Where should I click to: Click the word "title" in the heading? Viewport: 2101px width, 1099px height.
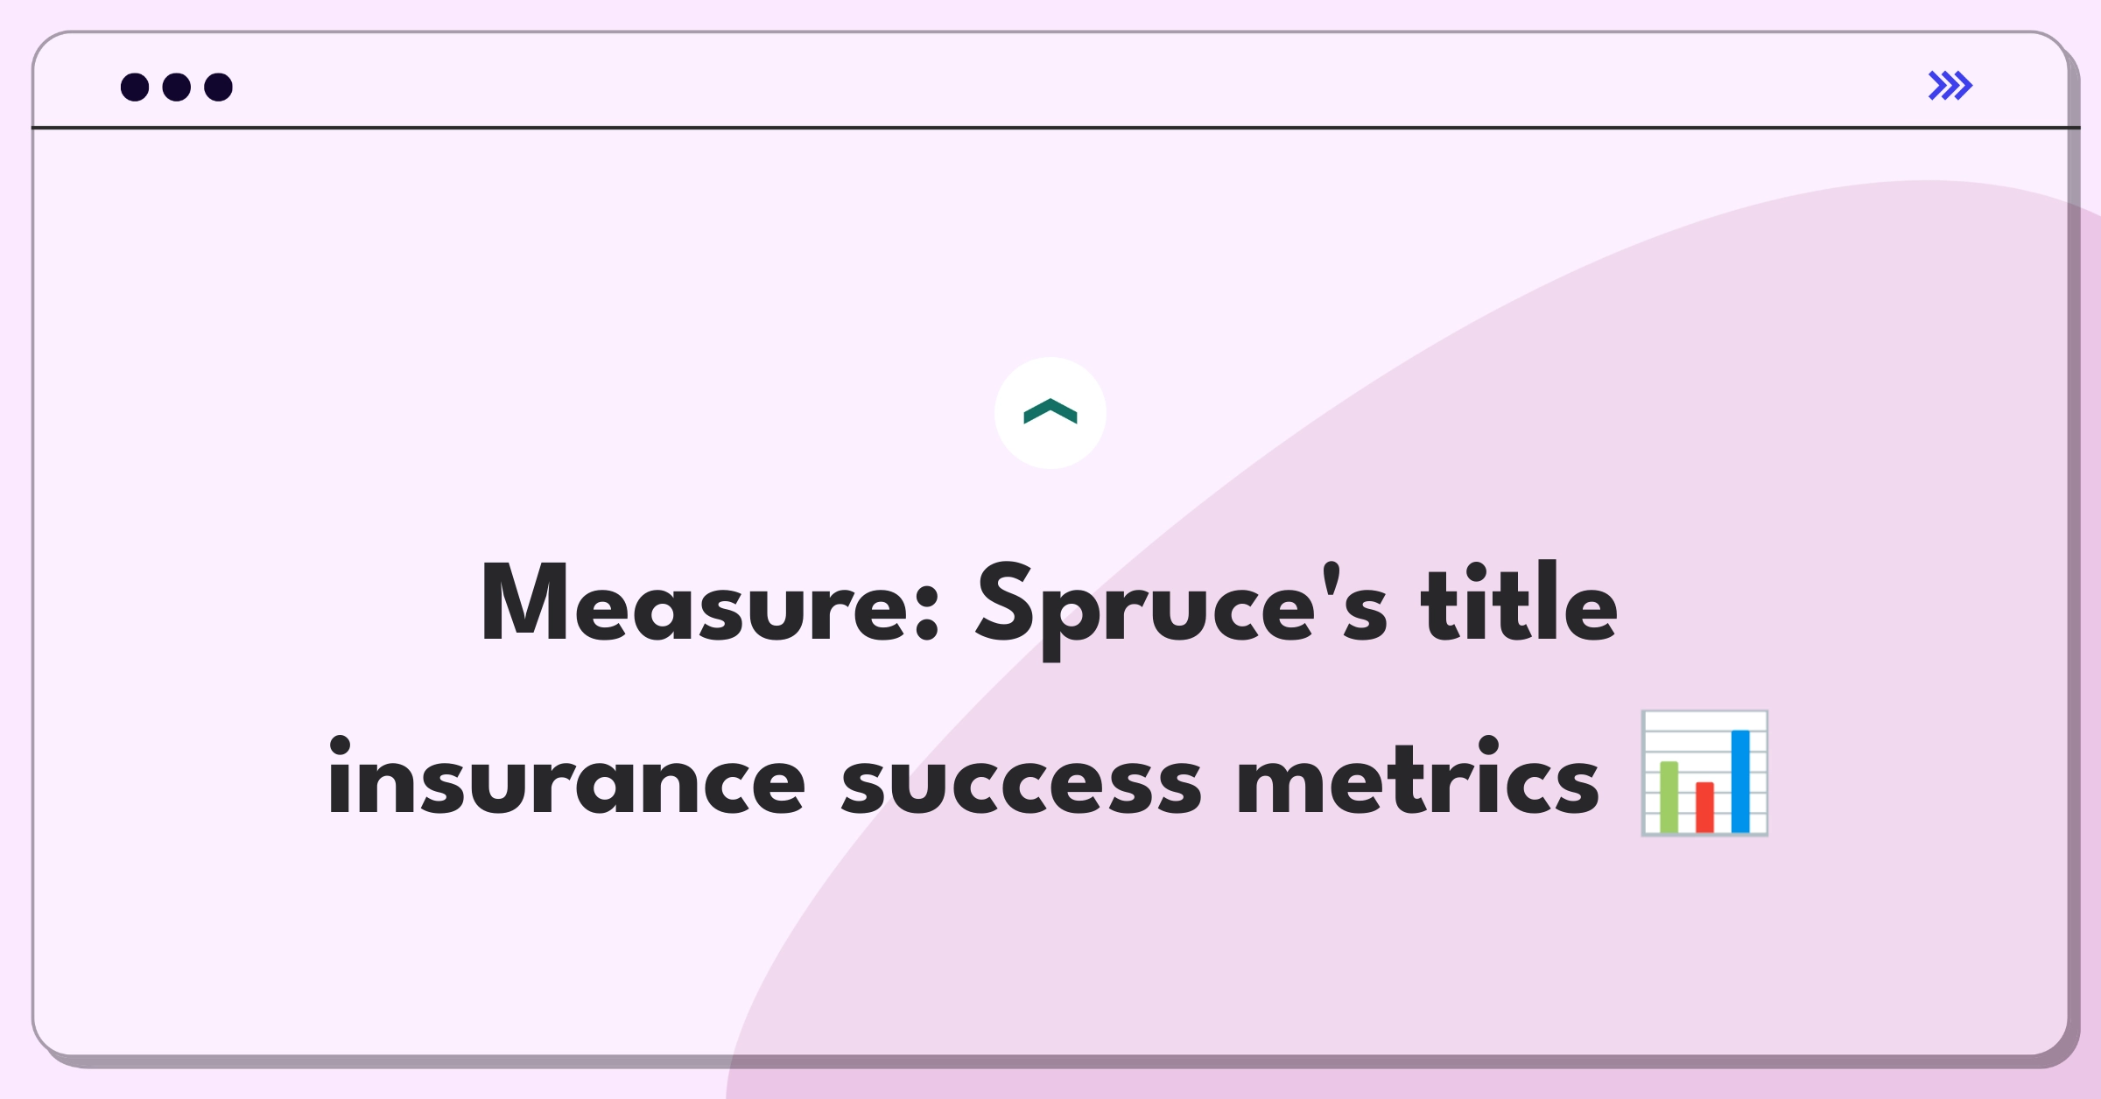[1519, 602]
